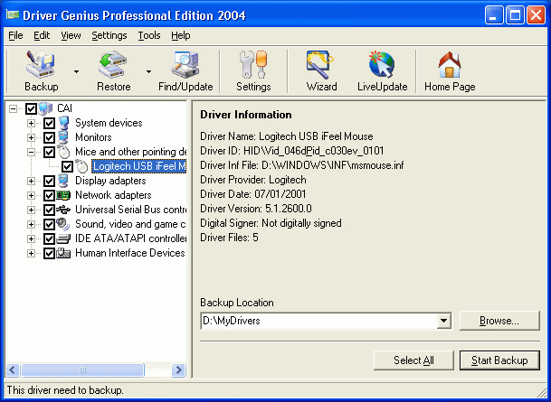Uncheck the CAI root checkbox

point(31,108)
